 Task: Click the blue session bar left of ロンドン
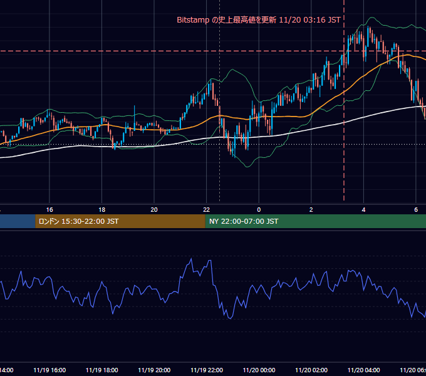click(x=18, y=221)
